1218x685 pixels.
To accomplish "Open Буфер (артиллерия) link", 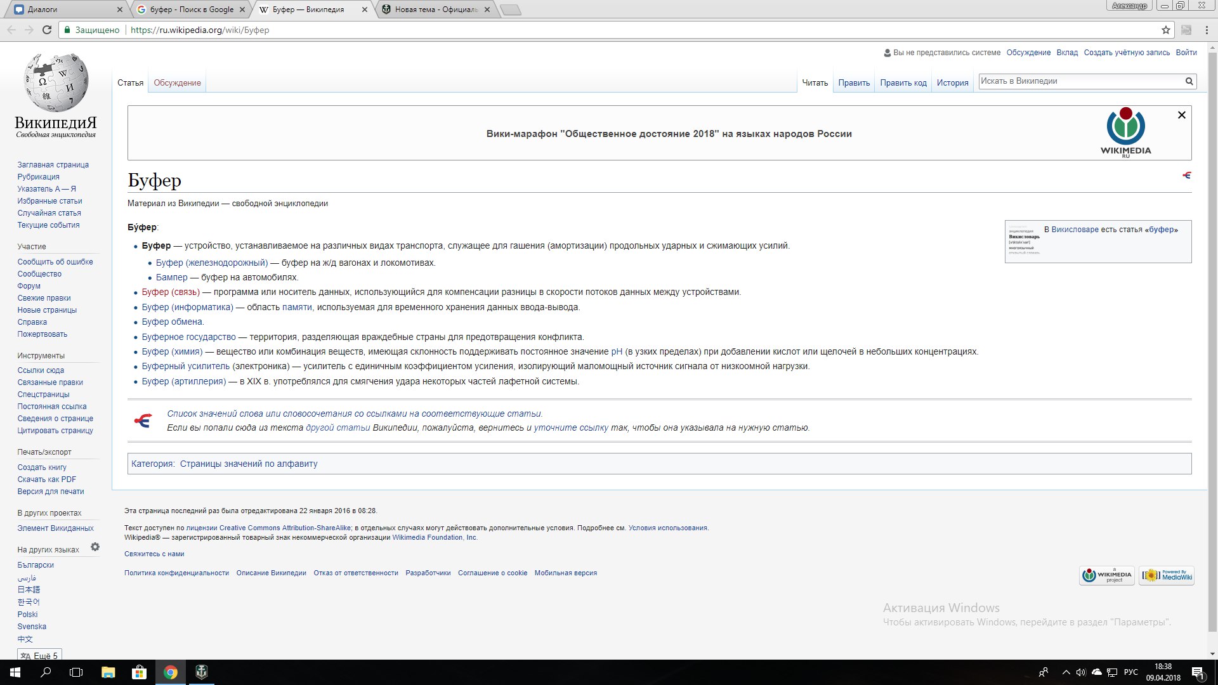I will [x=184, y=381].
